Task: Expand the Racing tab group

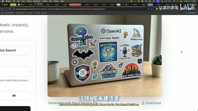Action: [x=150, y=5]
